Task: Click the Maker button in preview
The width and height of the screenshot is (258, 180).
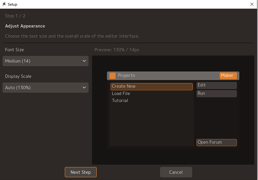Action: point(228,75)
